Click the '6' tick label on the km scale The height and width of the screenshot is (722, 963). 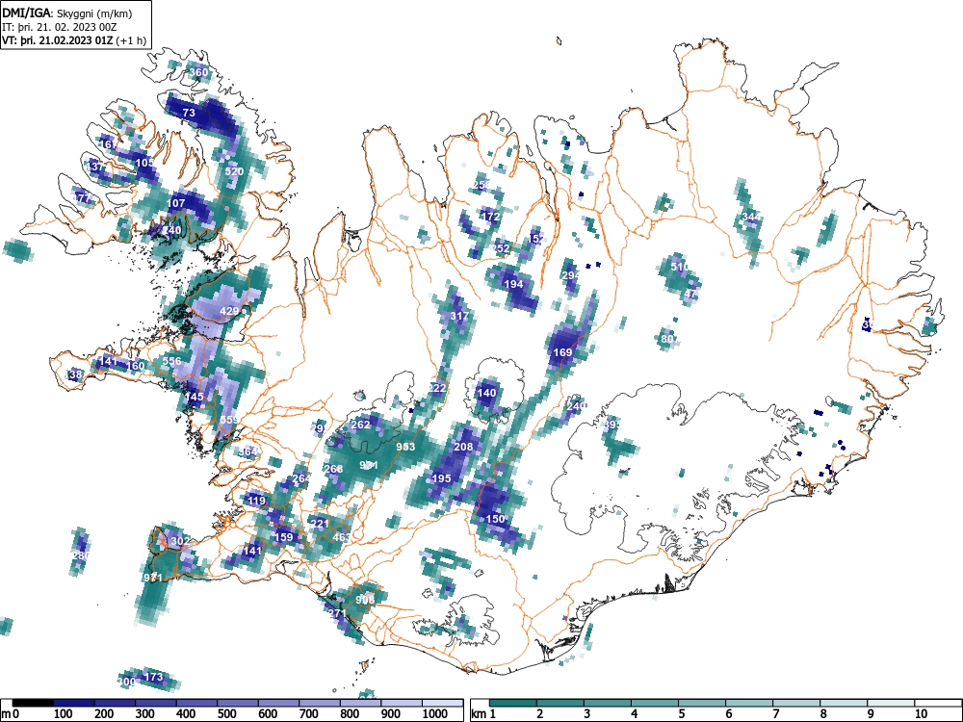[x=728, y=714]
